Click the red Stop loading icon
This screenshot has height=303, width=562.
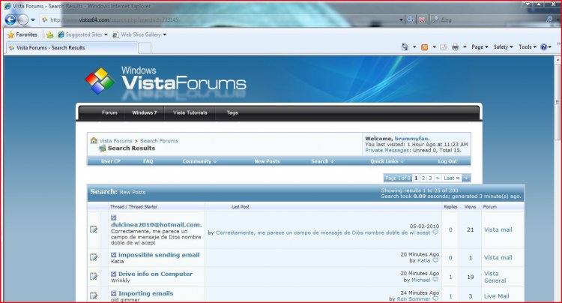pyautogui.click(x=422, y=20)
